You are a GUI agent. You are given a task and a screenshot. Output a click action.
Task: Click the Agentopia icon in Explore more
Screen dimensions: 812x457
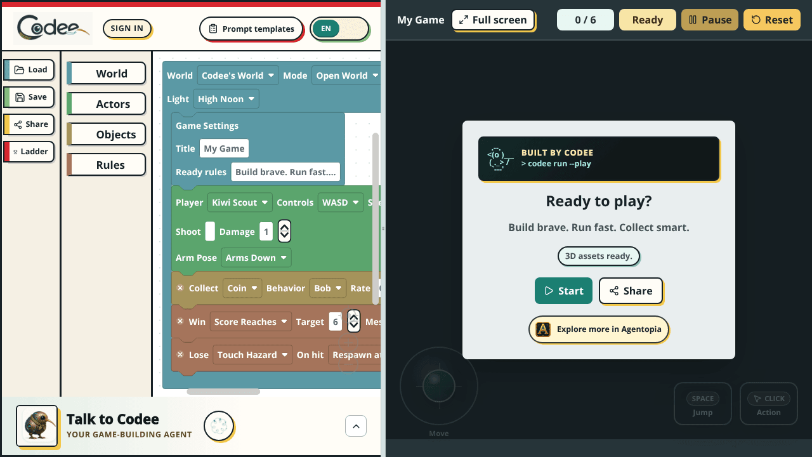[543, 329]
